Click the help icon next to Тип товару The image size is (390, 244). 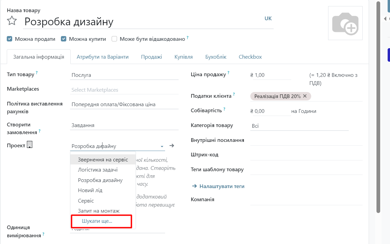tap(37, 72)
